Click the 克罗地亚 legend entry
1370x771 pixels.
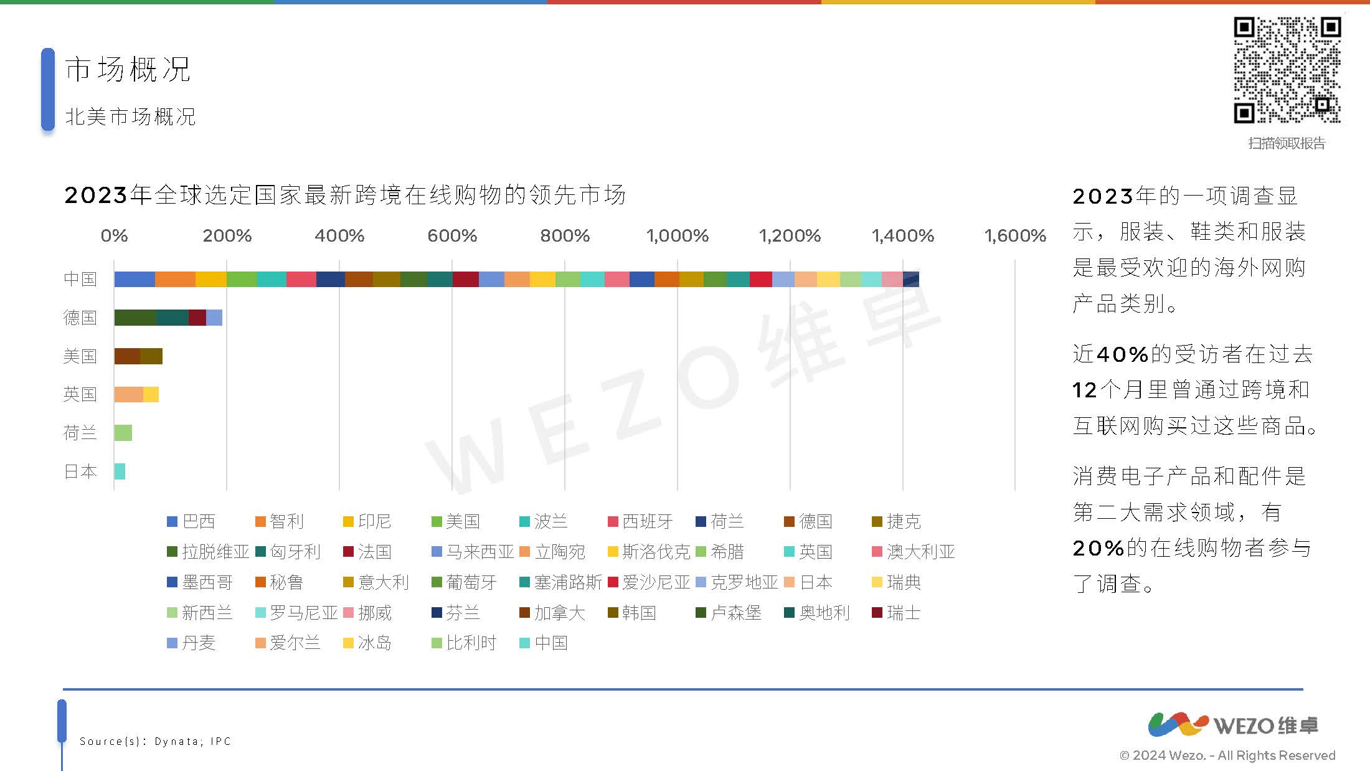744,582
